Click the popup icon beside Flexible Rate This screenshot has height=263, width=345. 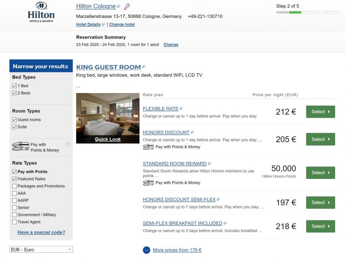pyautogui.click(x=181, y=109)
